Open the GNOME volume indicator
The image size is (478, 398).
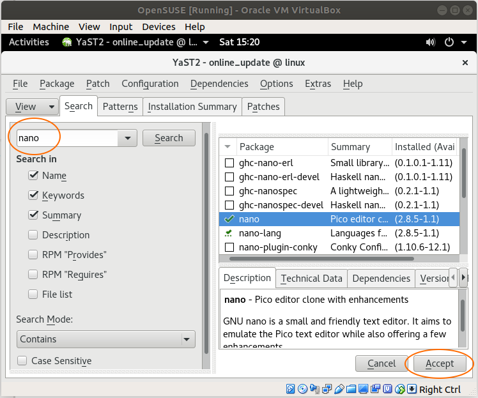[x=431, y=42]
